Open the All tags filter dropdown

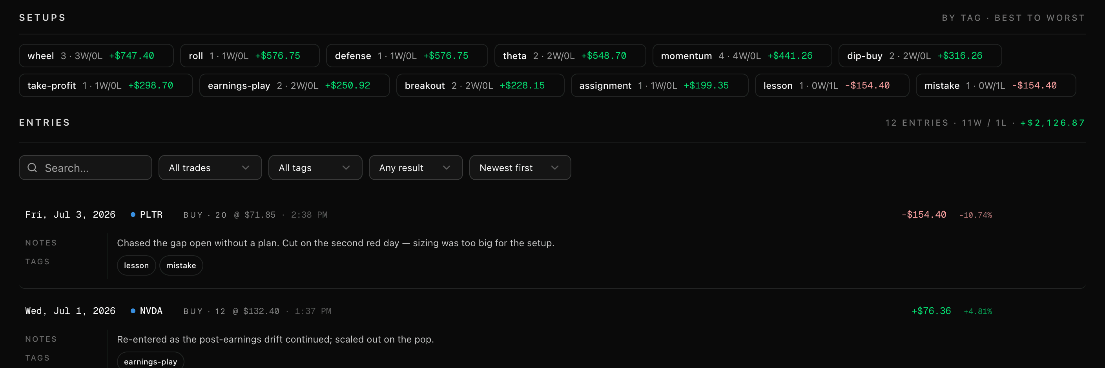(x=315, y=168)
